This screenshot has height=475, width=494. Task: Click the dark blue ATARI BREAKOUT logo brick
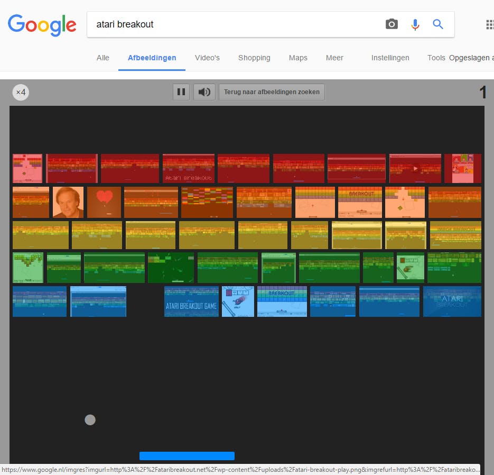pyautogui.click(x=452, y=302)
